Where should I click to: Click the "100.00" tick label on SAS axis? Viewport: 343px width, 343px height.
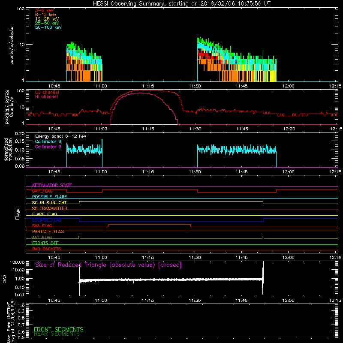click(x=17, y=262)
